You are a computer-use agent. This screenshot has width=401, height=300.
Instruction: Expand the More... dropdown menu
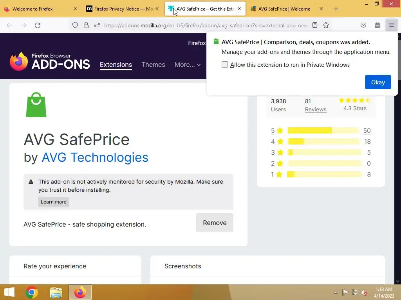(188, 64)
